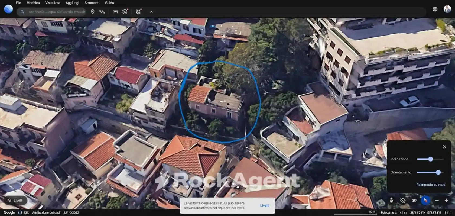
Task: Collapse the toolbar with the chevron arrow
Action: 151,12
